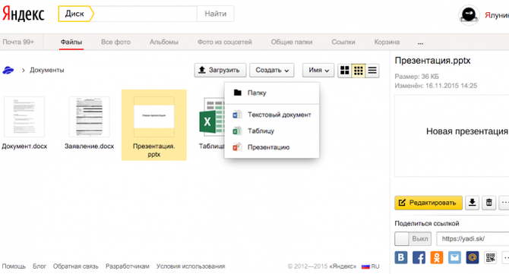This screenshot has height=274, width=509.
Task: Open the Альбомы tab
Action: 164,43
